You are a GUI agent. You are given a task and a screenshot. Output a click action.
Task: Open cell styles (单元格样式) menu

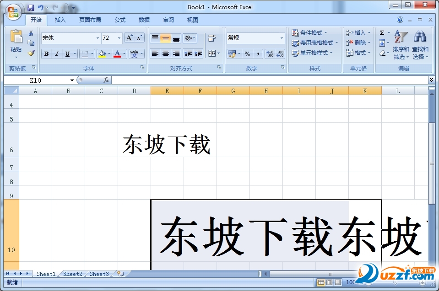click(x=312, y=53)
